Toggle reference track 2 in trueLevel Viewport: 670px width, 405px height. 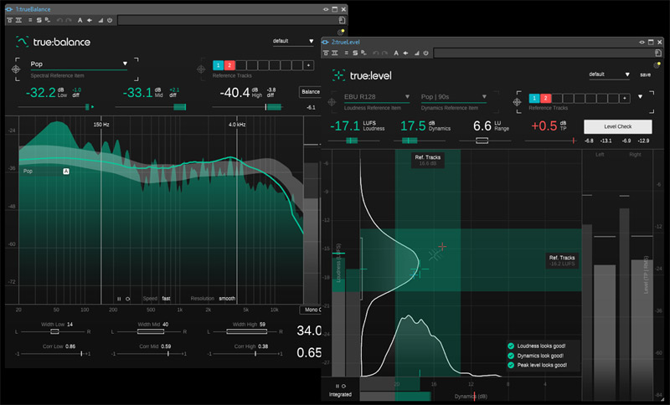point(546,97)
